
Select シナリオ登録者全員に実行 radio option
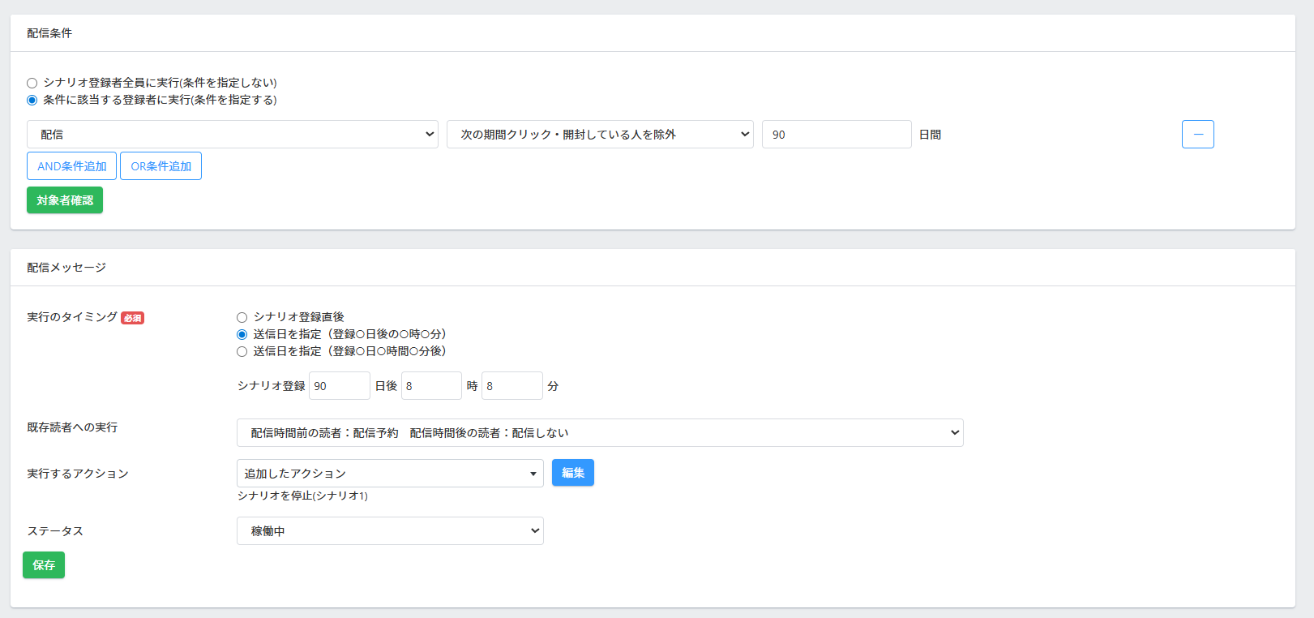coord(32,83)
